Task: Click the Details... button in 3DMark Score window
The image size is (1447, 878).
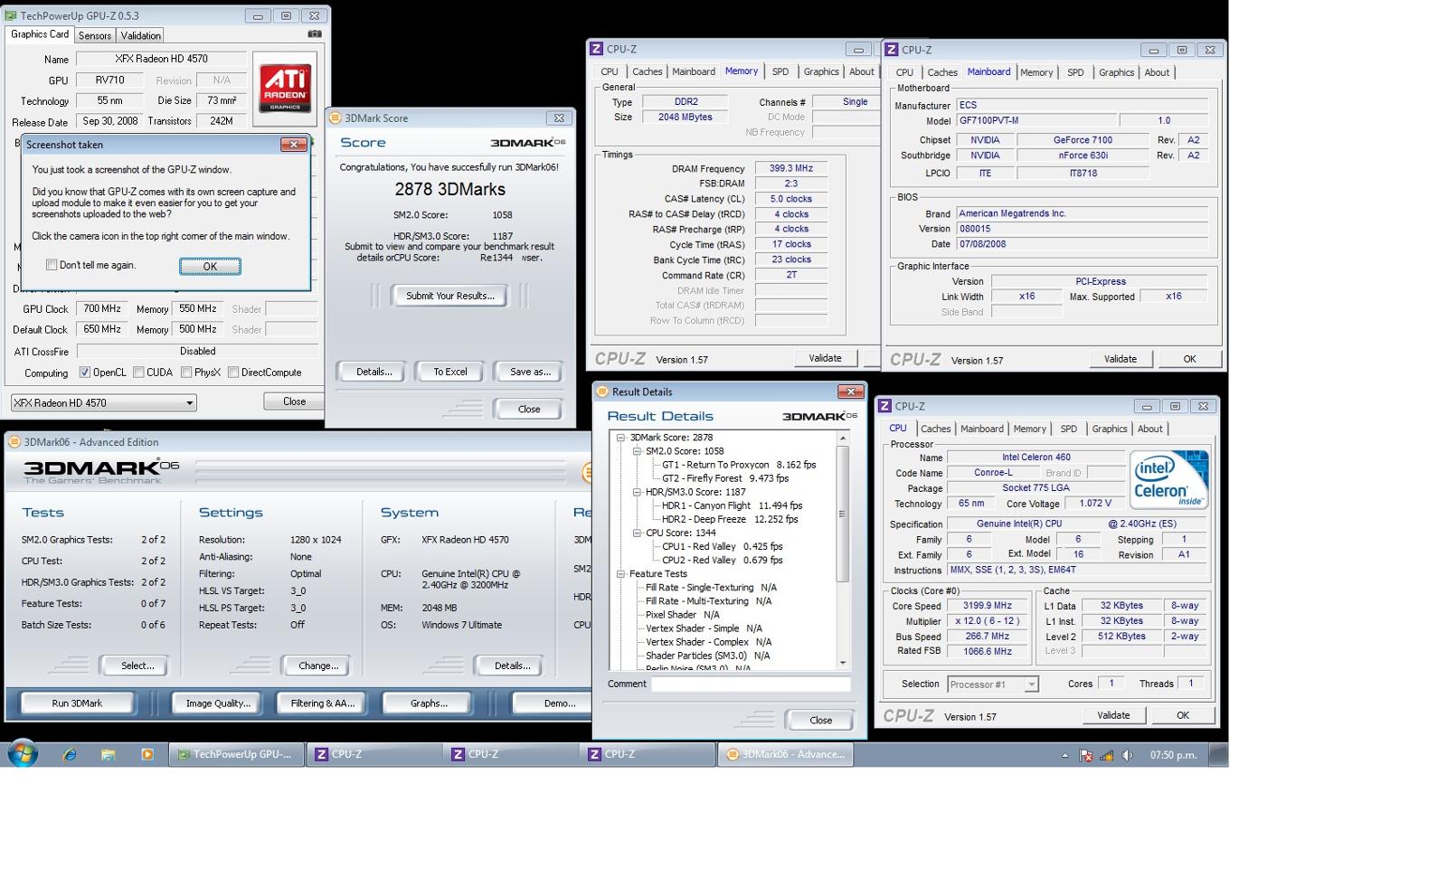Action: (x=374, y=372)
